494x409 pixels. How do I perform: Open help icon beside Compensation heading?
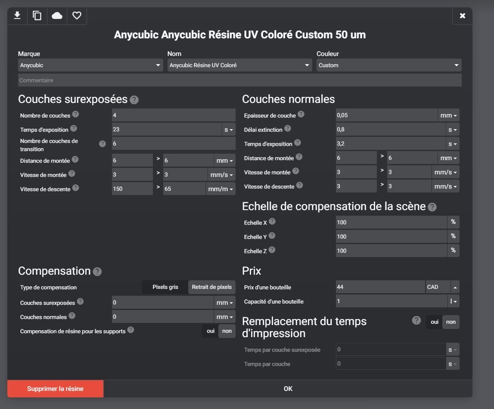[x=97, y=272]
